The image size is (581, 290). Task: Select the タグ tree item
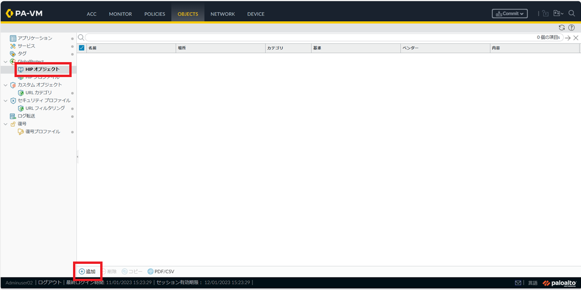point(22,54)
